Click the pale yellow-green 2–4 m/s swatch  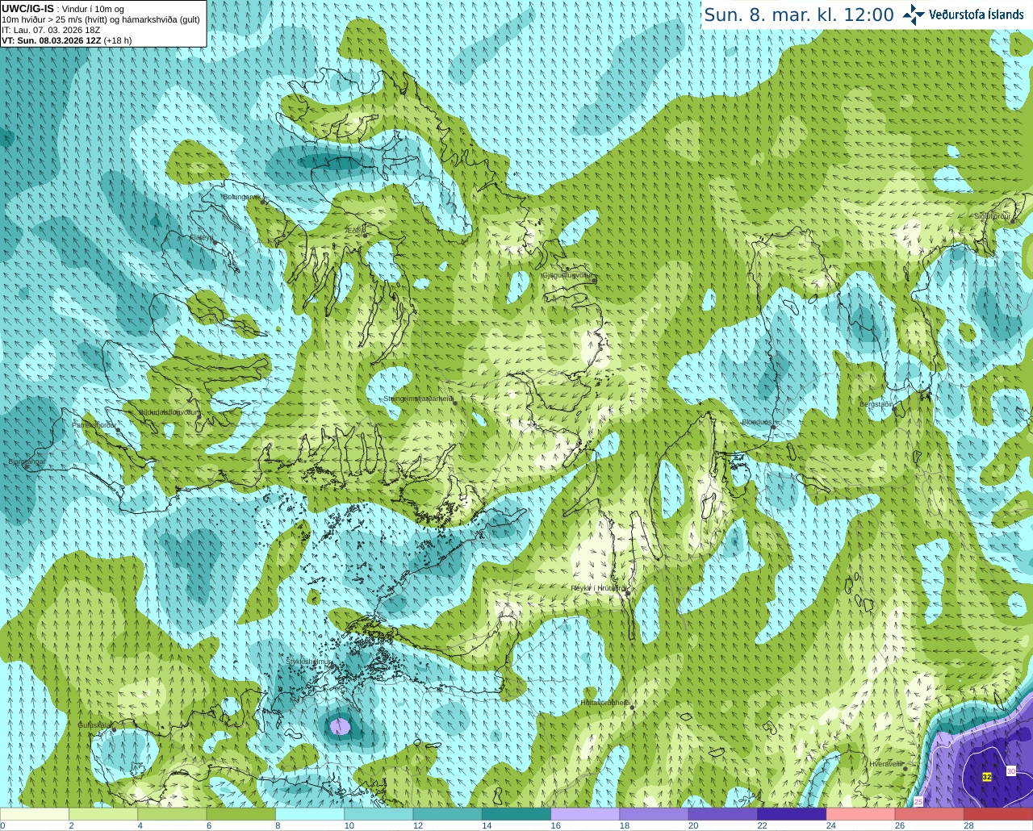pyautogui.click(x=103, y=814)
